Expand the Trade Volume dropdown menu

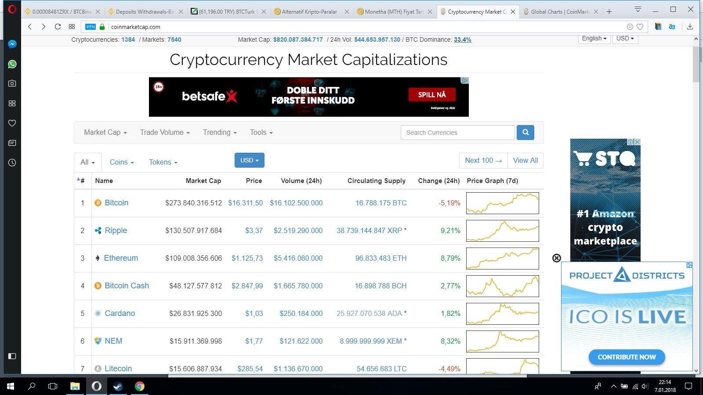165,133
